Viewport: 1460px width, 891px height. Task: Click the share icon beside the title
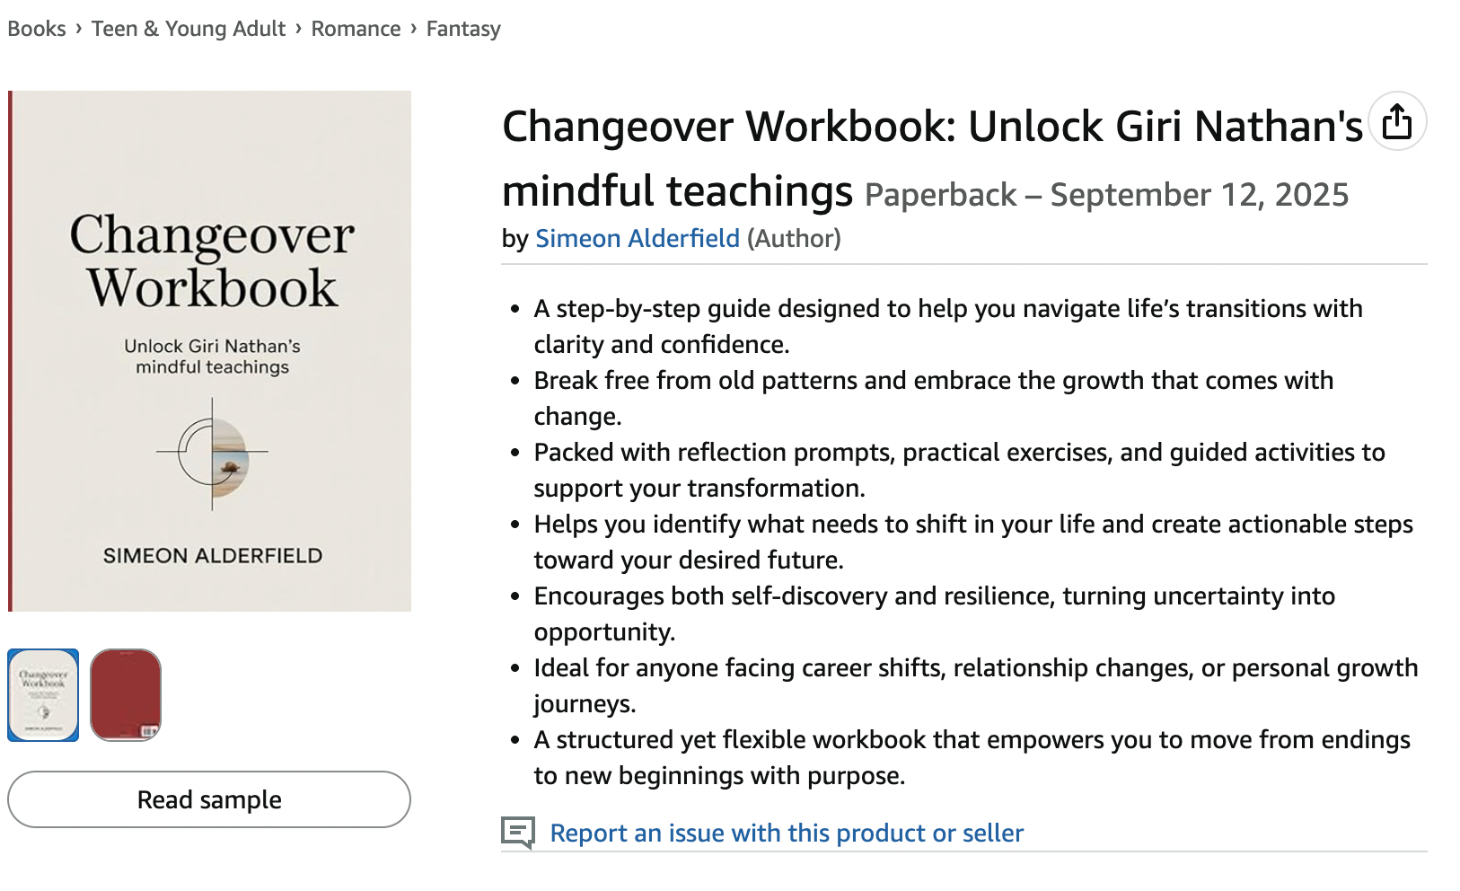click(x=1397, y=121)
